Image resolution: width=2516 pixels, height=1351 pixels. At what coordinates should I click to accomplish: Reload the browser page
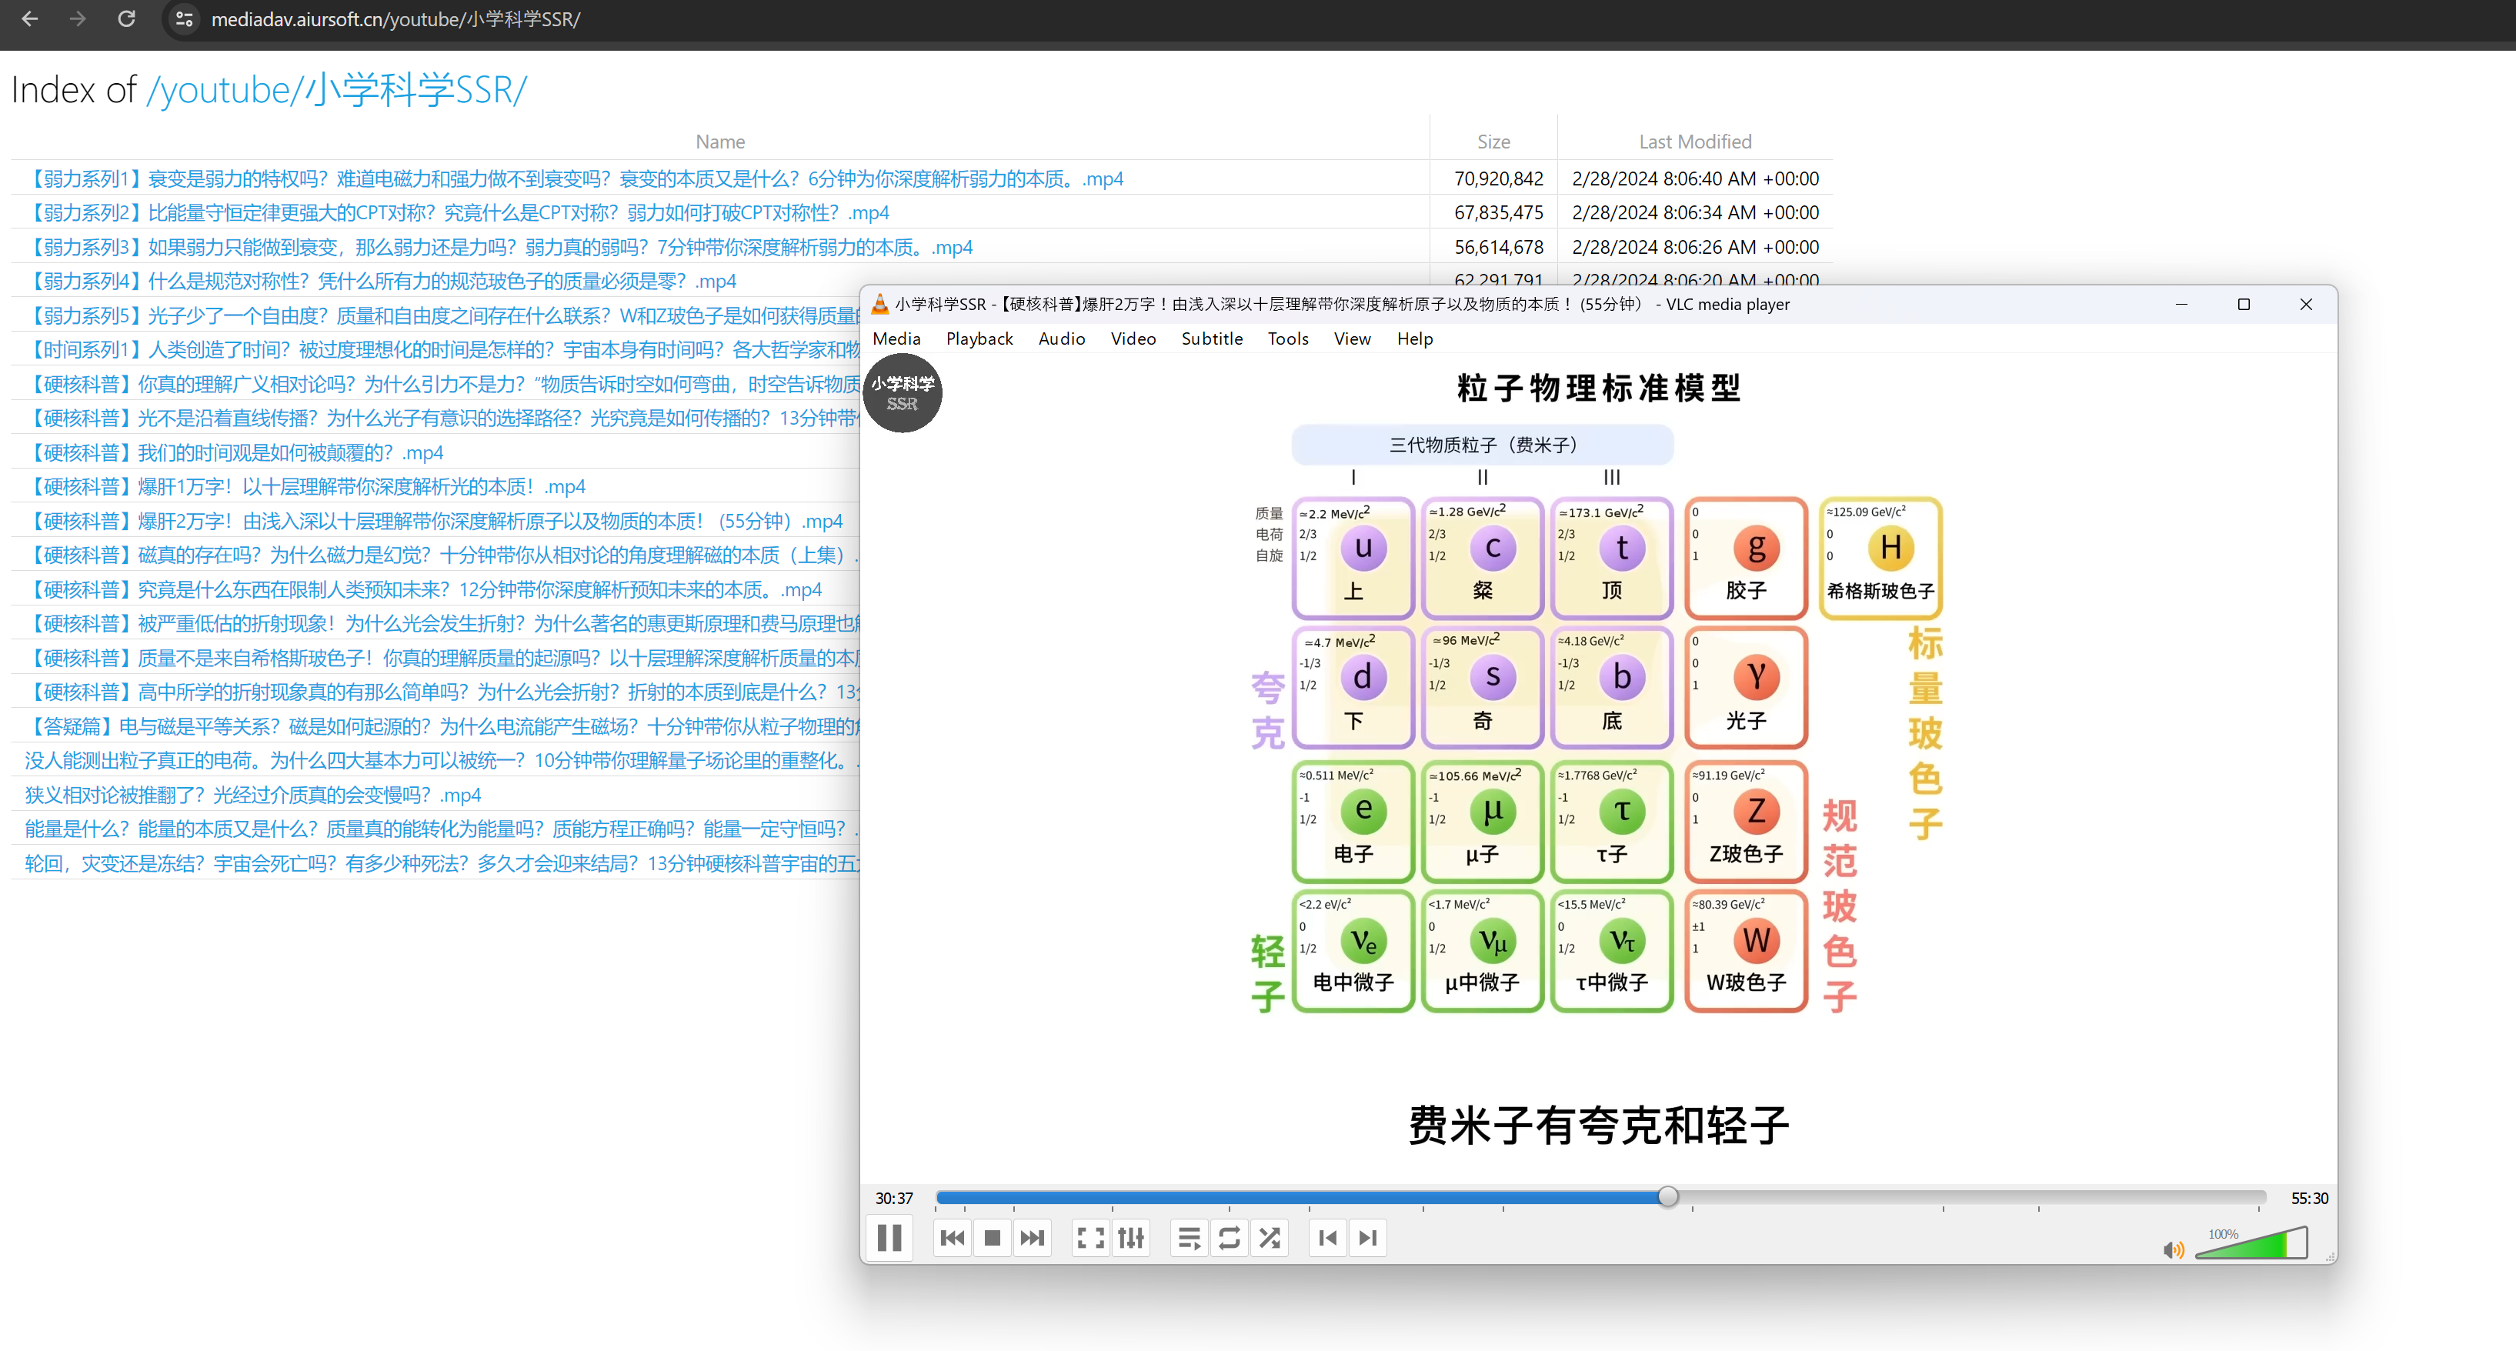pyautogui.click(x=126, y=18)
